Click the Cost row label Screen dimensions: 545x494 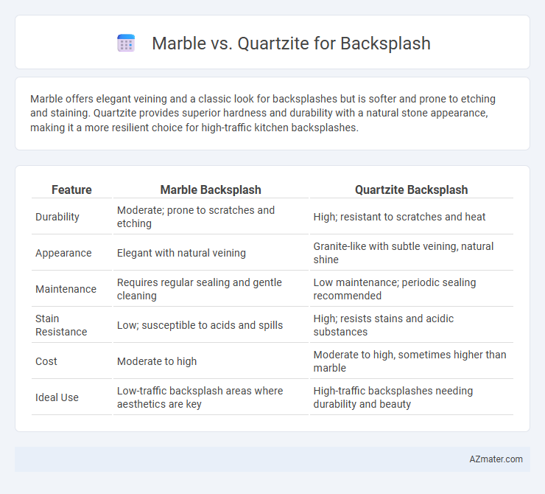pos(46,361)
